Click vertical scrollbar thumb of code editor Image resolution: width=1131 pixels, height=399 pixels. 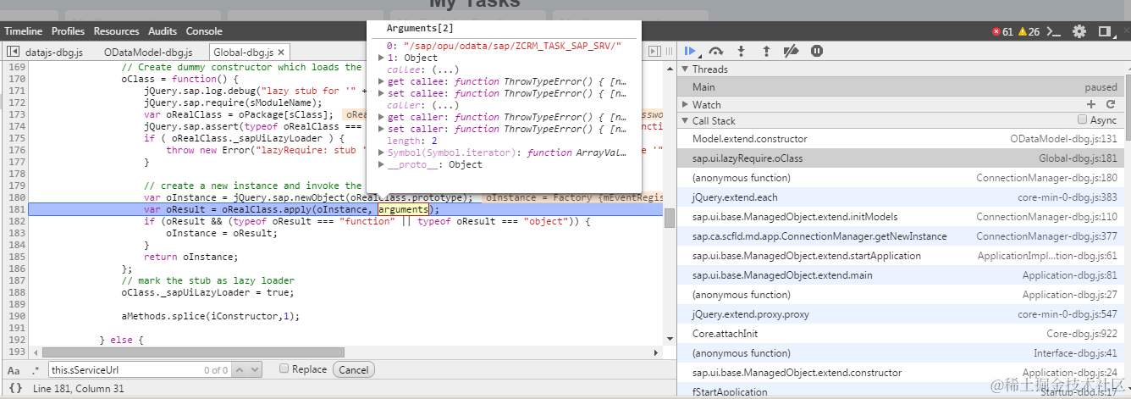(x=670, y=218)
